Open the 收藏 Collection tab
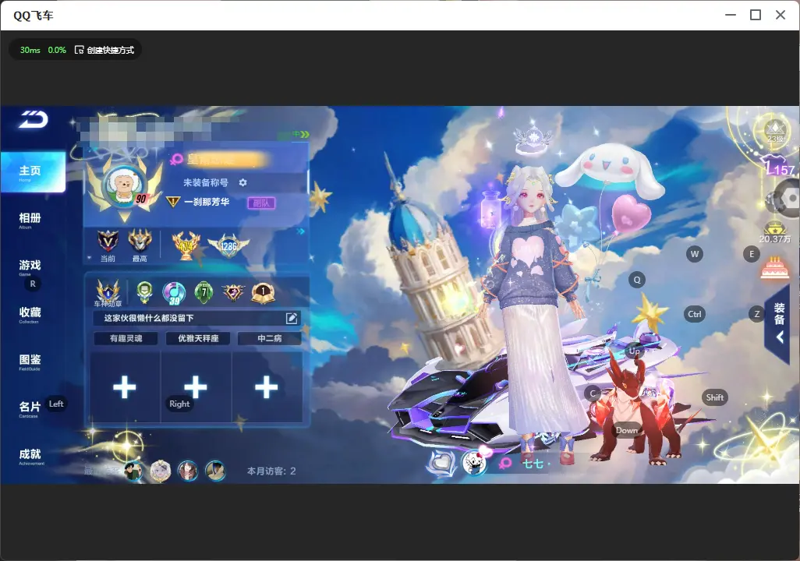 coord(30,314)
